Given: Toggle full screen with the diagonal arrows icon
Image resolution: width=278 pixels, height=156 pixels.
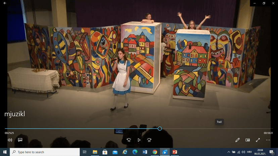Looking at the screenshot, I should click(x=258, y=140).
